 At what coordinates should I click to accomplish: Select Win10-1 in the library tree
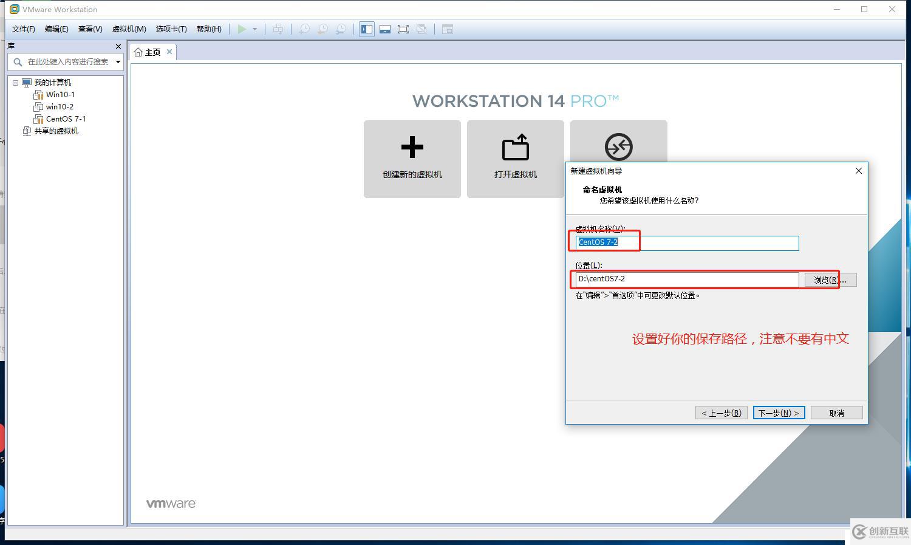tap(60, 95)
